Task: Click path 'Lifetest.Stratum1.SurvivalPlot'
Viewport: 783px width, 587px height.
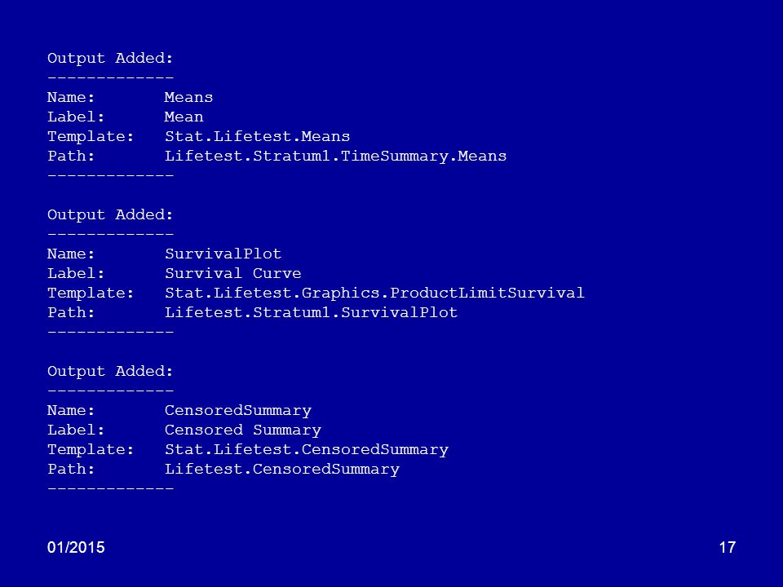Action: (x=311, y=312)
